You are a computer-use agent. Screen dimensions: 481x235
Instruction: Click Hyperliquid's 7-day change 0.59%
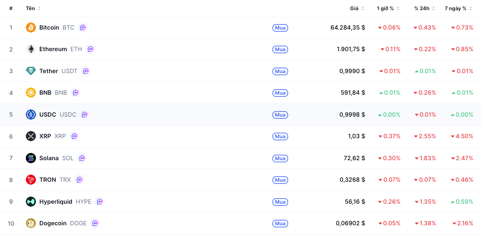[462, 202]
